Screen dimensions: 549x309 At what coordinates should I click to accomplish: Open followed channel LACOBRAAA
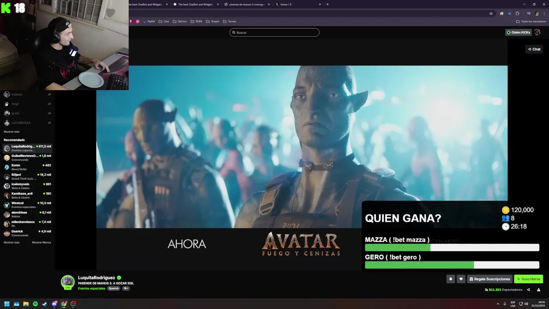point(27,123)
